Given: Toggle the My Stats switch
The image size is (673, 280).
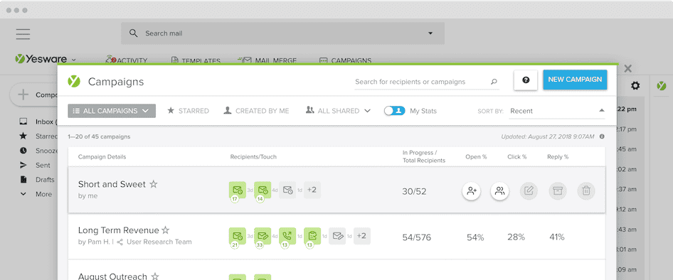Looking at the screenshot, I should click(394, 111).
